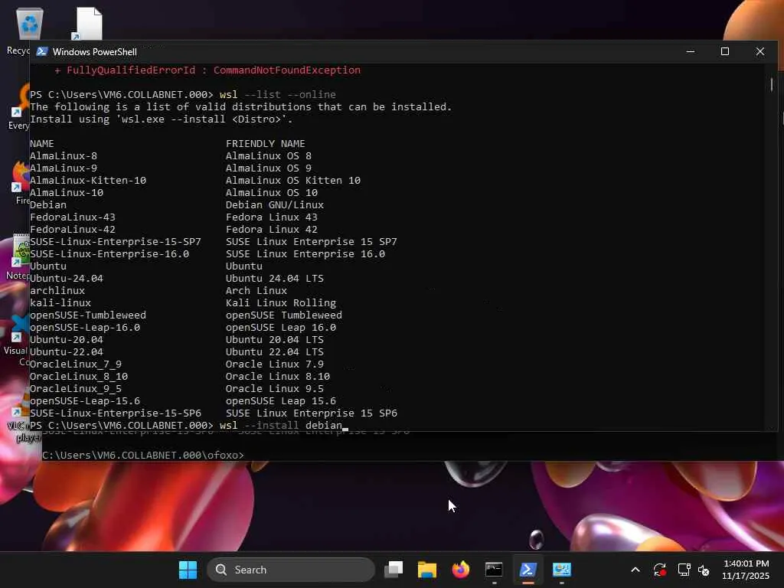Screen dimensions: 784x588
Task: Click the PowerShell icon in the title bar
Action: click(42, 52)
